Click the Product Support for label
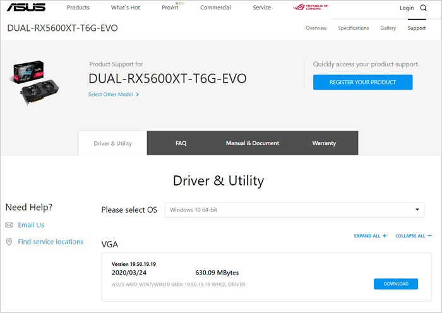The width and height of the screenshot is (442, 313). click(x=116, y=64)
